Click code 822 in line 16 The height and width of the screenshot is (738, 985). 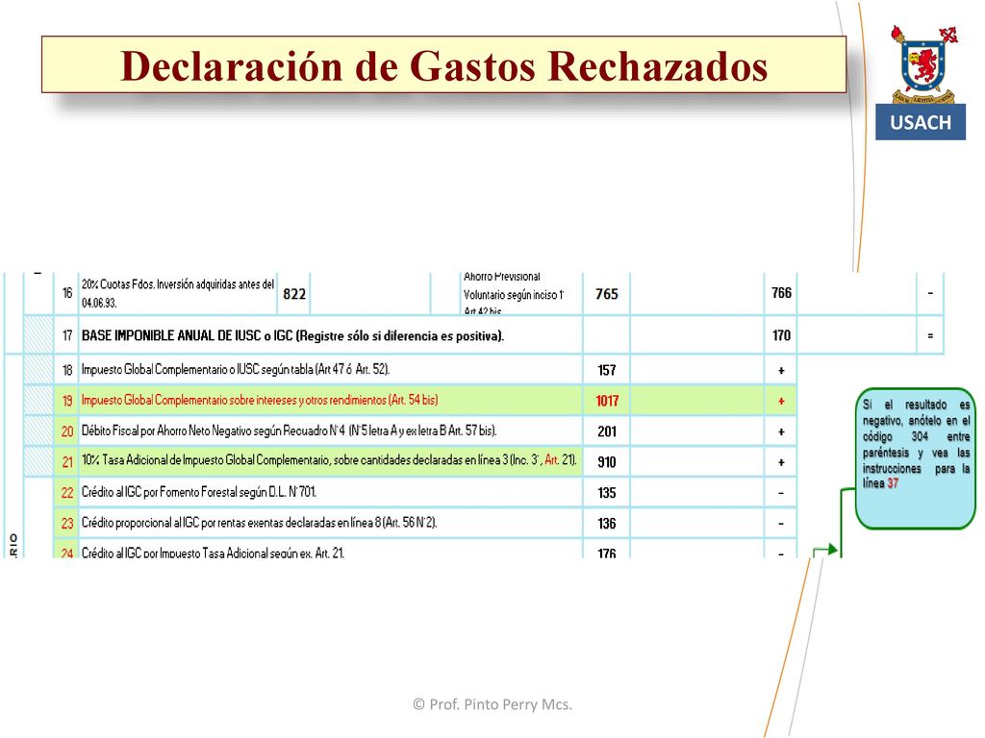(x=294, y=294)
